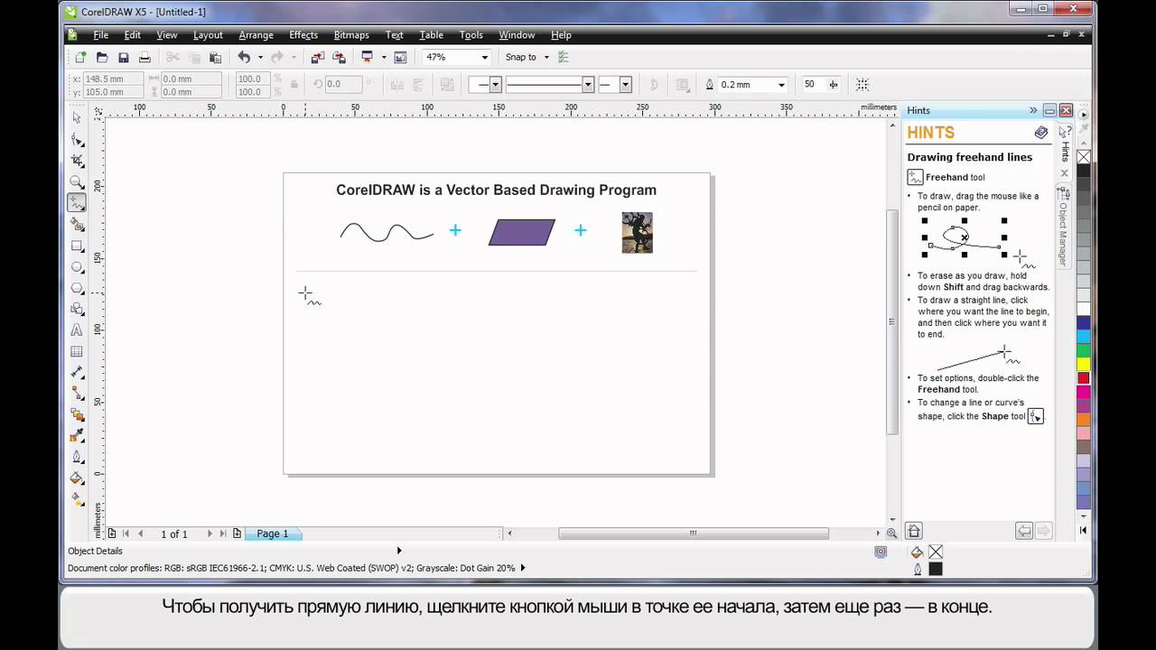
Task: Expand the Object Details arrow
Action: click(399, 551)
